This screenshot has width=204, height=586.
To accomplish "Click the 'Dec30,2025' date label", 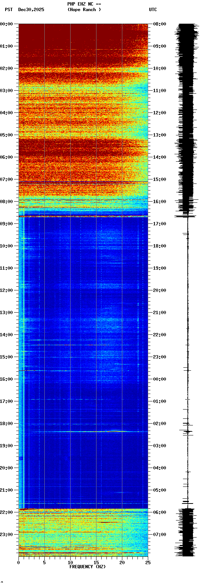I will pos(31,10).
